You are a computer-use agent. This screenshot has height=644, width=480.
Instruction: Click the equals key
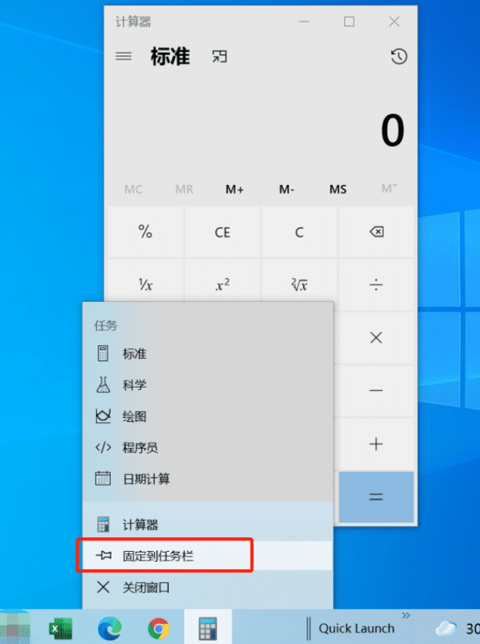pyautogui.click(x=376, y=497)
